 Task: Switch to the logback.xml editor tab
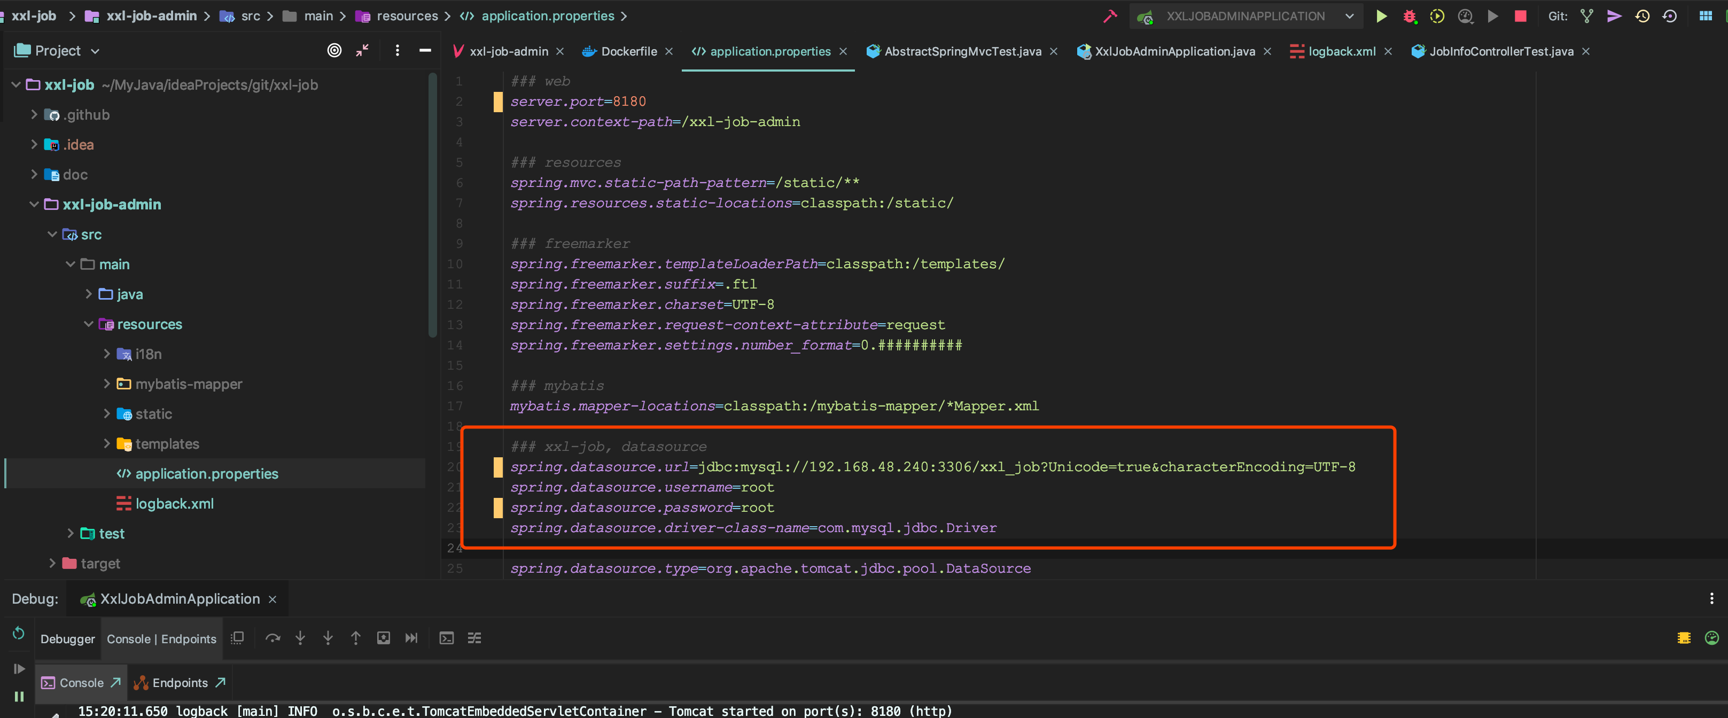pyautogui.click(x=1340, y=51)
